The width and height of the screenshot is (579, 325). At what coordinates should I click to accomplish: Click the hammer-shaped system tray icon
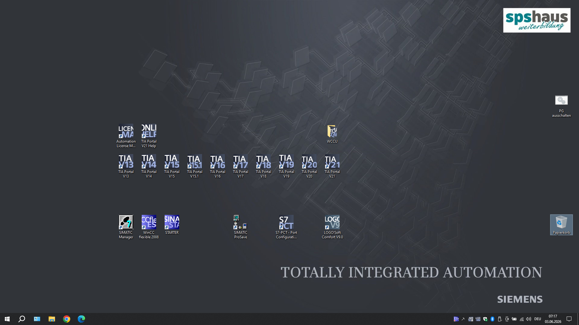[463, 319]
